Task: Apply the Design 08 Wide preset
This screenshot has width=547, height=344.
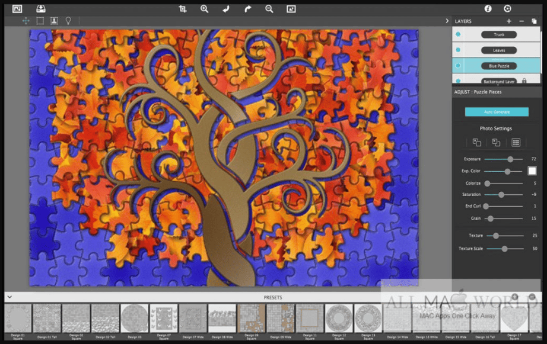Action: (x=222, y=318)
